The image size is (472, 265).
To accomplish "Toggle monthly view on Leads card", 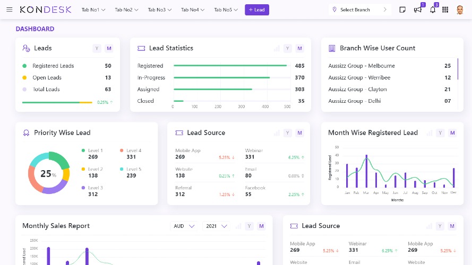I will pyautogui.click(x=109, y=48).
